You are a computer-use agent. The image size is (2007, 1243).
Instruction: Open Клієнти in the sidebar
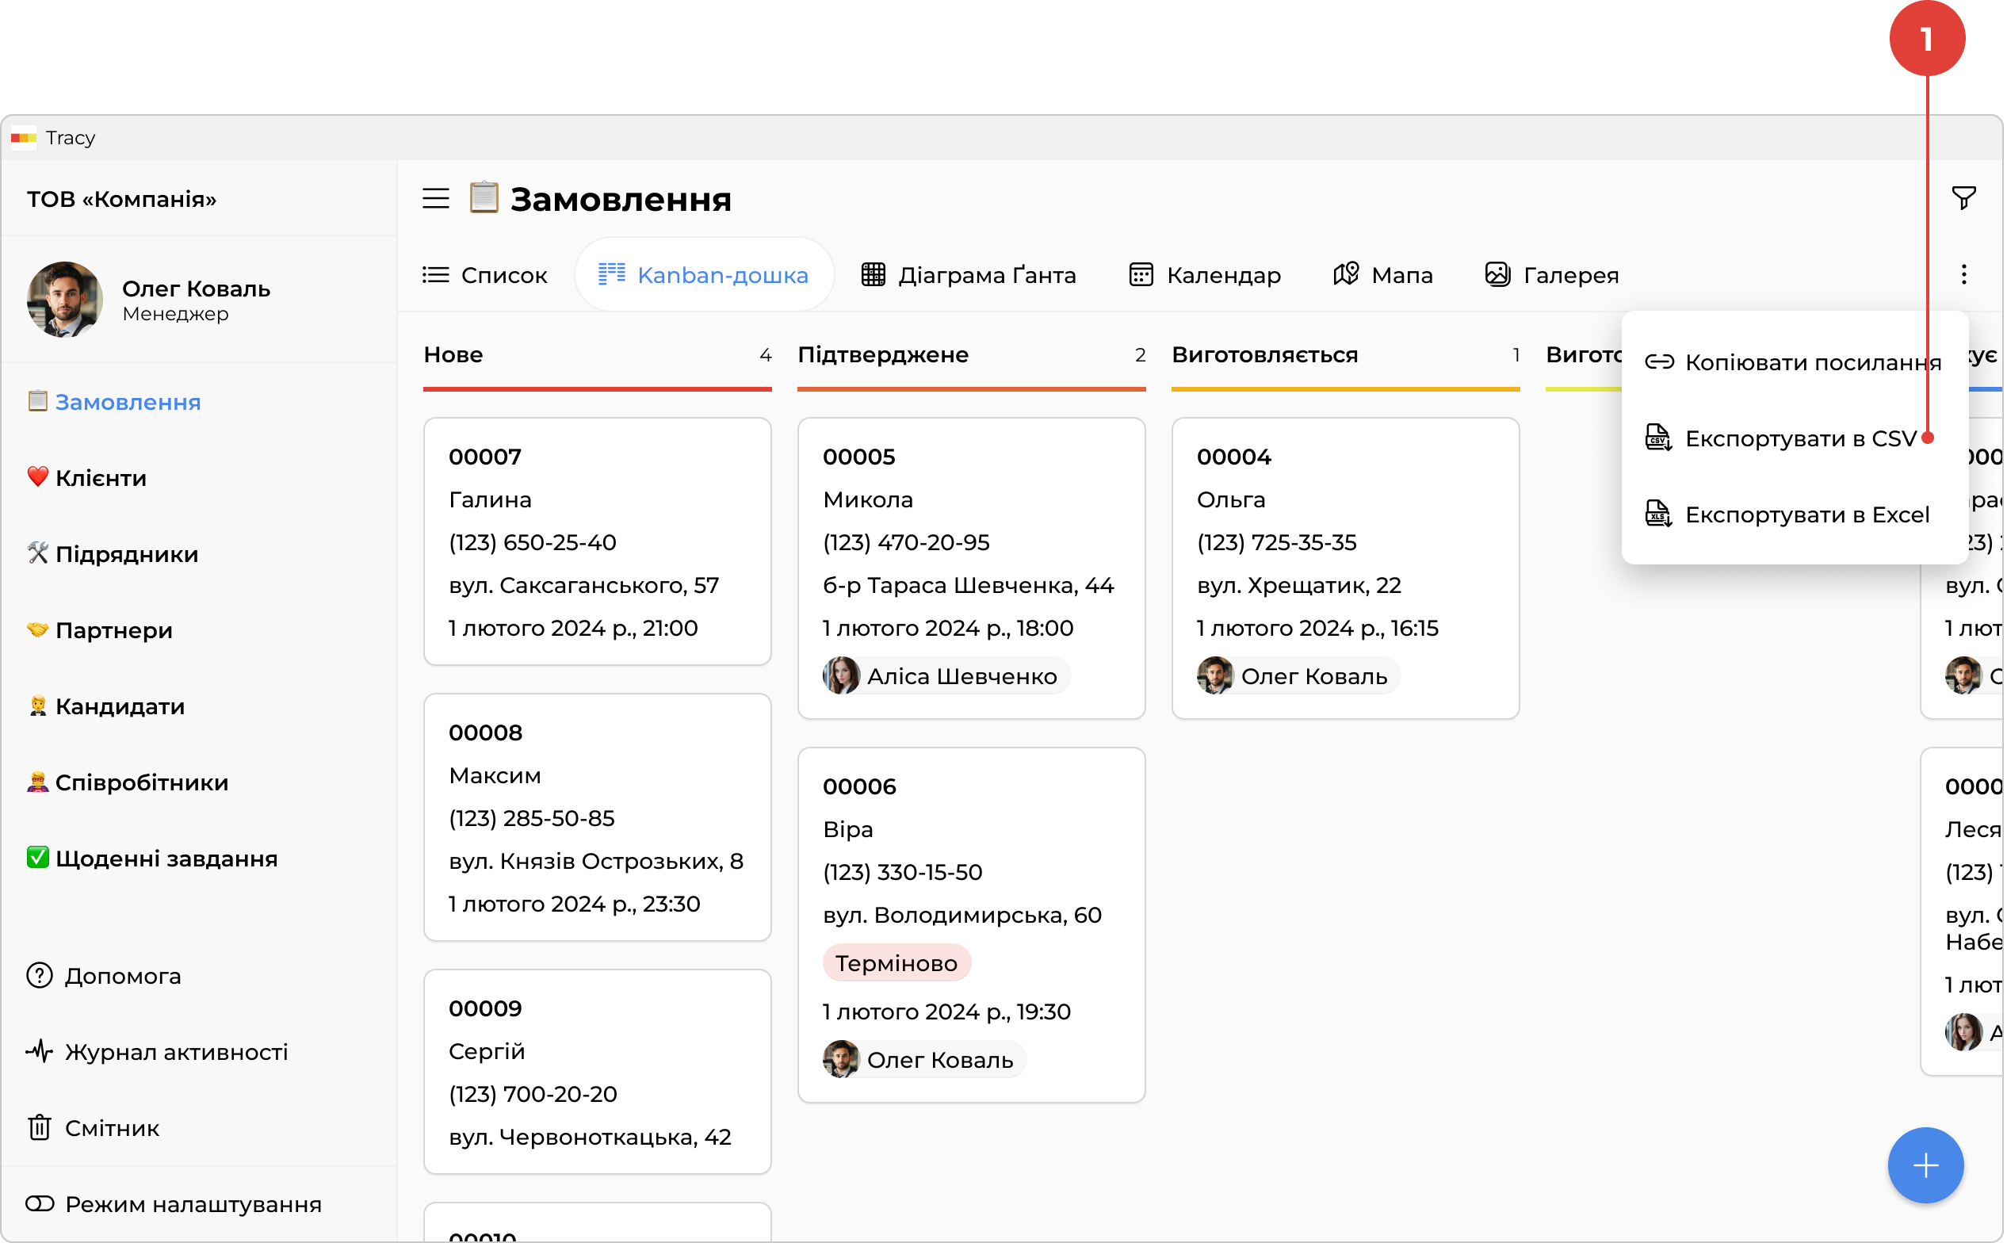[x=100, y=478]
